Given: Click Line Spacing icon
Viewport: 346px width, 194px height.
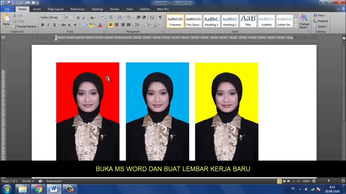Looking at the screenshot, I should pos(137,25).
